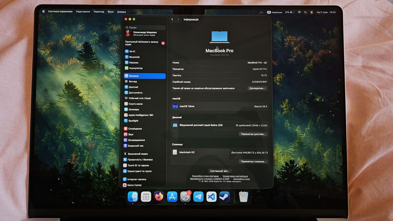Switch Українська input source in menu bar

[x=275, y=12]
